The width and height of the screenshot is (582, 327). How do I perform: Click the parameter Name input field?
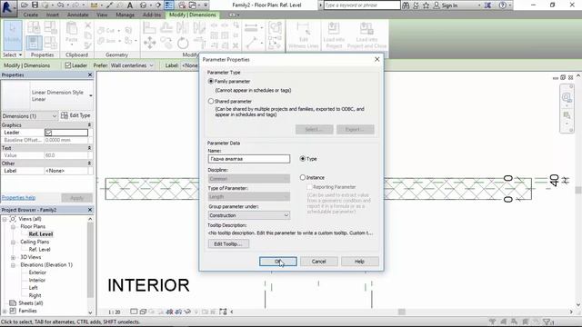coord(249,159)
